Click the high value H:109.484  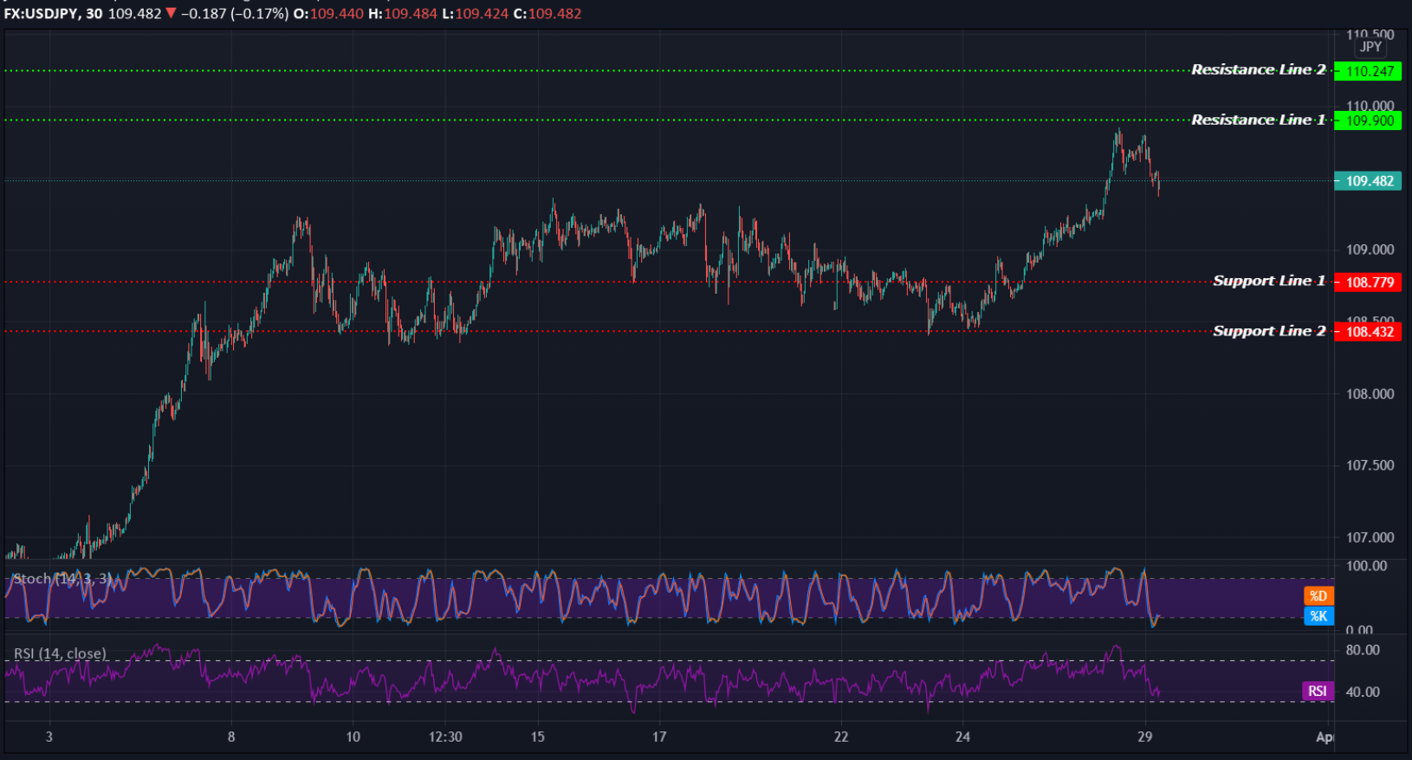coord(403,14)
